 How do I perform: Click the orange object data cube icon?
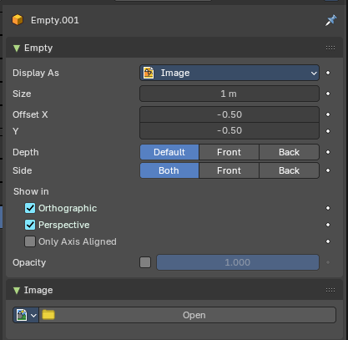pos(18,20)
